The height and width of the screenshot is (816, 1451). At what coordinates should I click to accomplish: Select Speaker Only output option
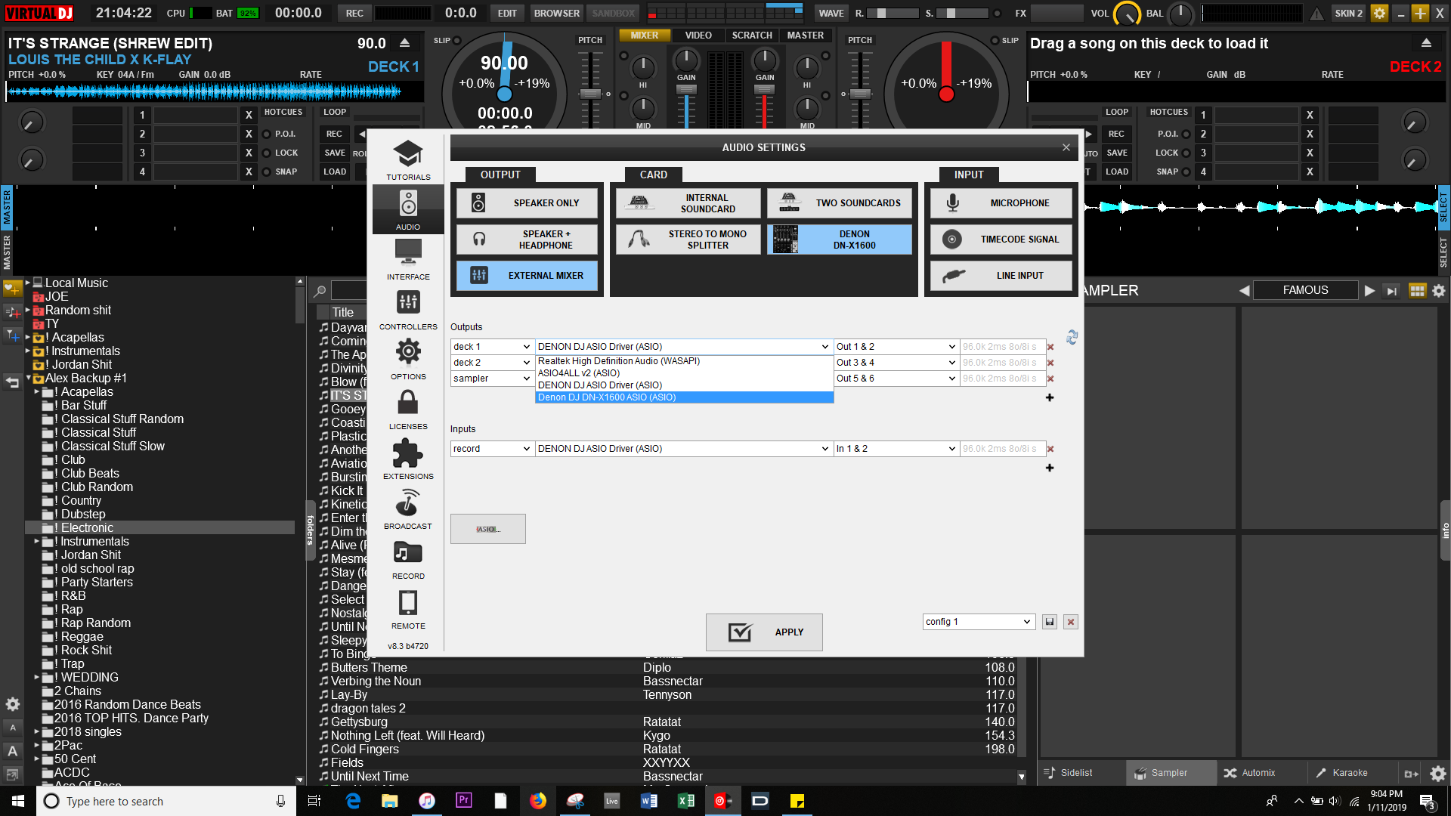click(x=527, y=203)
